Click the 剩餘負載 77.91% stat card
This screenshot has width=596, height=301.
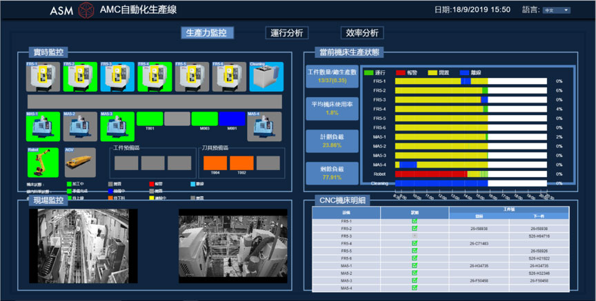[x=332, y=173]
